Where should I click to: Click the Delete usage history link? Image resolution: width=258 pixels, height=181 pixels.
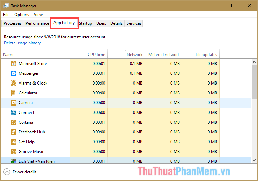tap(22, 43)
